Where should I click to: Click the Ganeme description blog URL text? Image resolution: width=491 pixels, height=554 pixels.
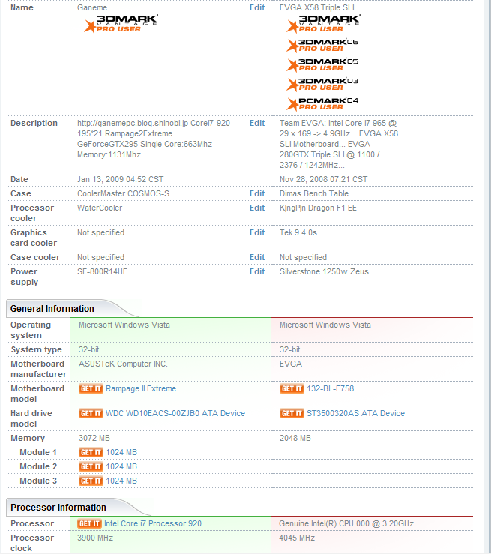click(x=133, y=123)
